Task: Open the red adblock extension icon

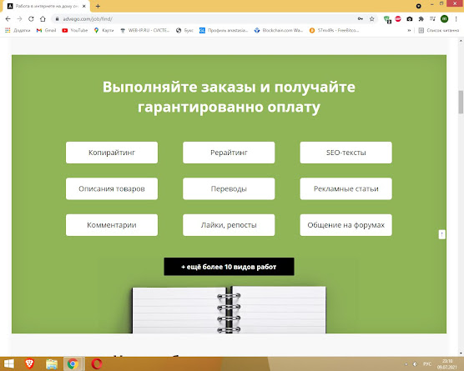Action: [398, 19]
